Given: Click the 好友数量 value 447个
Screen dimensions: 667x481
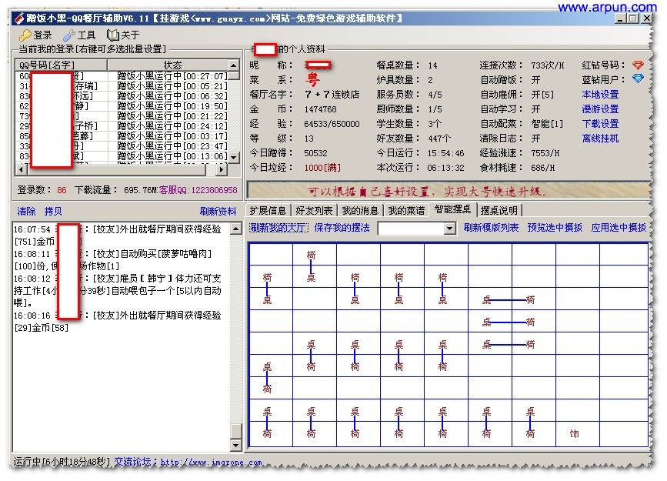Looking at the screenshot, I should pyautogui.click(x=440, y=139).
